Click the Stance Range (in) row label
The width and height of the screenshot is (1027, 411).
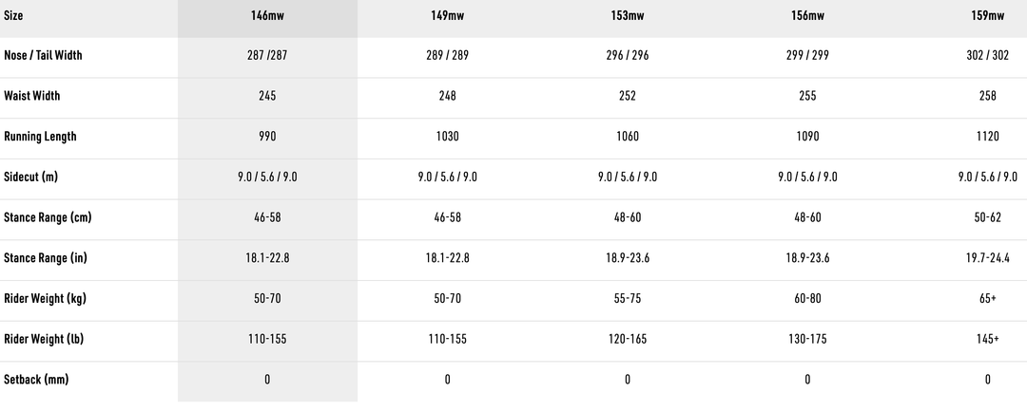[47, 258]
